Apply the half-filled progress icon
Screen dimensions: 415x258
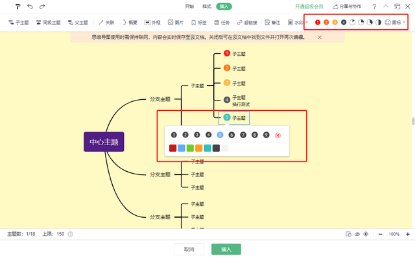click(x=378, y=23)
